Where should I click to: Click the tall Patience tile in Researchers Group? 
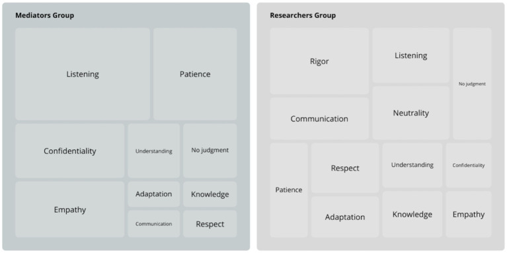click(289, 190)
